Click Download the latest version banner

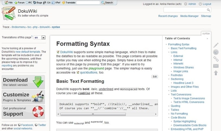pyautogui.click(x=23, y=82)
